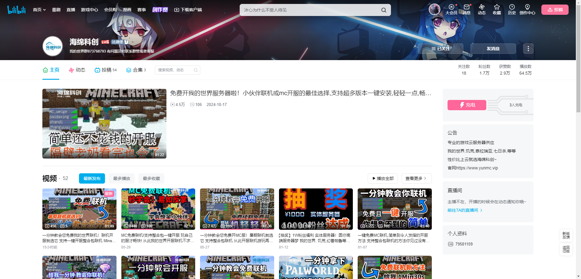Screen dimensions: 581x279
Task: Click the 获赞数 2.9万 stat
Action: click(x=505, y=70)
